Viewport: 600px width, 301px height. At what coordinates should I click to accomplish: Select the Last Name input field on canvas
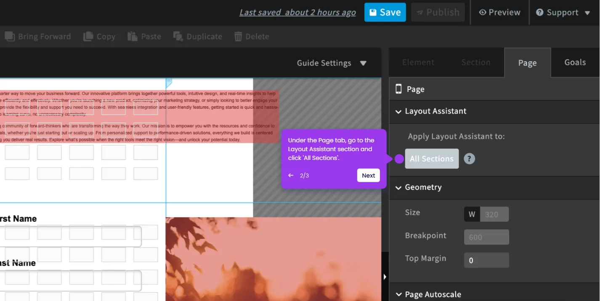coord(71,281)
